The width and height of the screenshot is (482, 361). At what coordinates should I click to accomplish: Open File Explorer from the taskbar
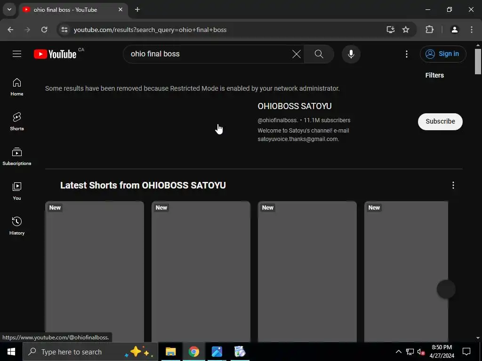pyautogui.click(x=170, y=352)
